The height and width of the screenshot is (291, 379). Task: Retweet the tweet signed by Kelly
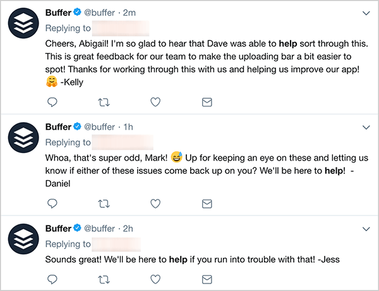[x=104, y=103]
